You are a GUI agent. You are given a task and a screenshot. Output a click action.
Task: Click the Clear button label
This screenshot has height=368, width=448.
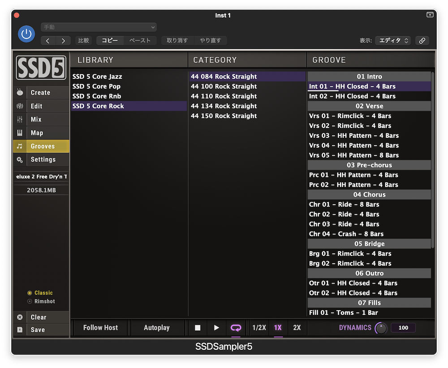(x=38, y=317)
